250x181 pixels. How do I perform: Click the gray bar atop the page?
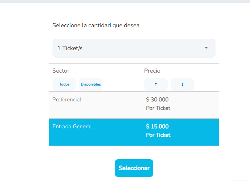[125, 1]
